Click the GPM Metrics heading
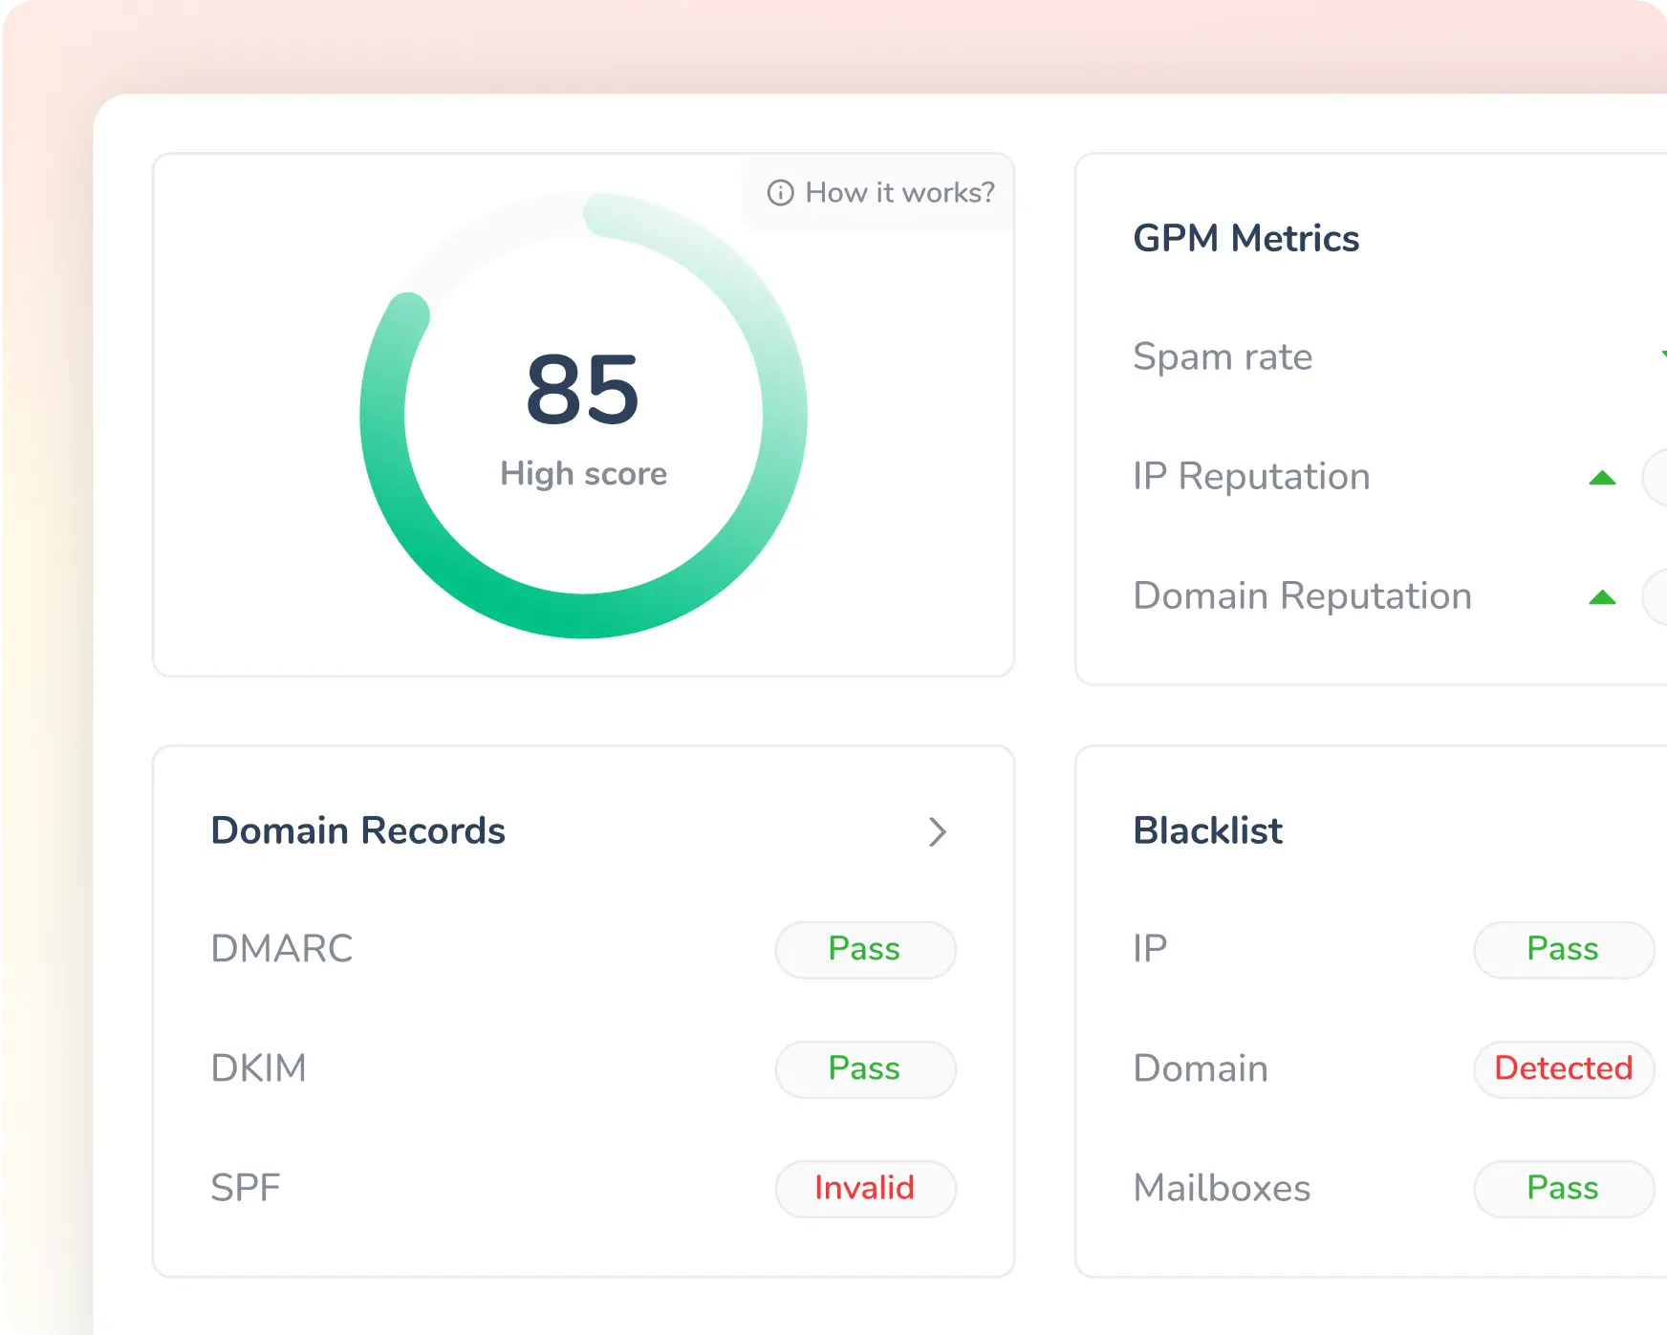 pyautogui.click(x=1245, y=238)
